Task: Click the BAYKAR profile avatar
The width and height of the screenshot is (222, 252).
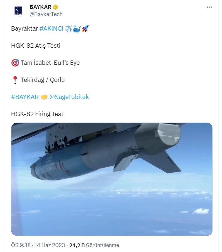Action: 18,10
